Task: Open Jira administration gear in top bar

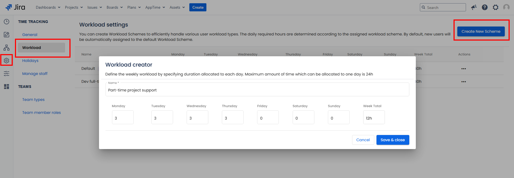Action: click(495, 7)
